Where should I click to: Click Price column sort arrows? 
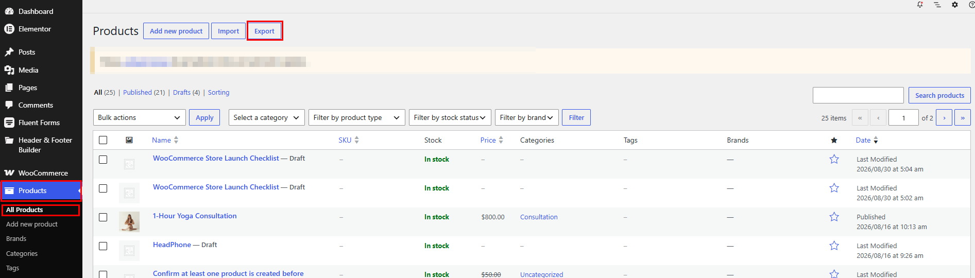click(501, 140)
